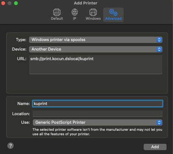Open help with the question mark icon

[x=11, y=146]
